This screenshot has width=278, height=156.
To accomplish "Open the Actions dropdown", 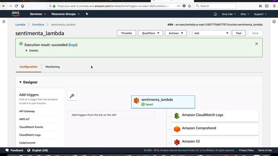I will [x=175, y=33].
